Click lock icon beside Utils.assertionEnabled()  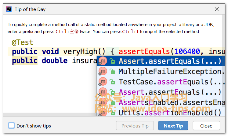click(112, 113)
